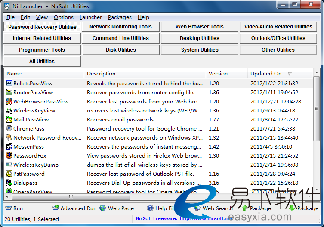Select the RouterPassView name
The height and width of the screenshot is (227, 324).
pos(33,93)
